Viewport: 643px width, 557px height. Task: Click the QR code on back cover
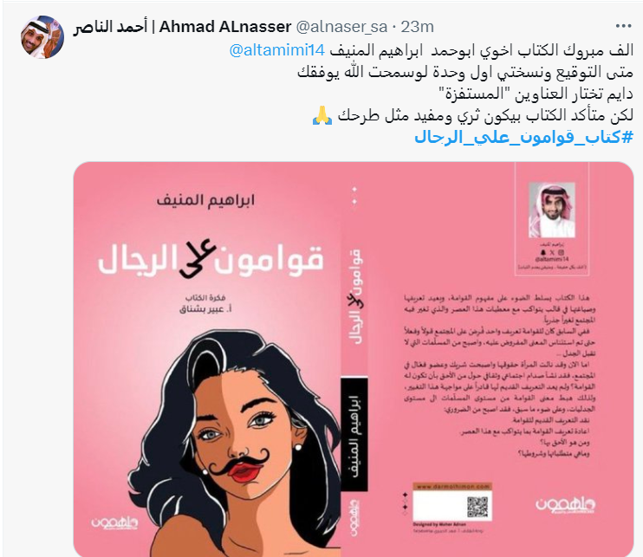click(477, 506)
